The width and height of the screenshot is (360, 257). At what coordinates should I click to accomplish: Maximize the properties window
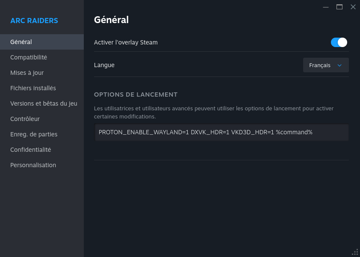coord(339,7)
